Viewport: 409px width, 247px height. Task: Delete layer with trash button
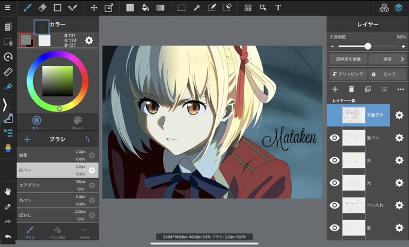(x=351, y=89)
